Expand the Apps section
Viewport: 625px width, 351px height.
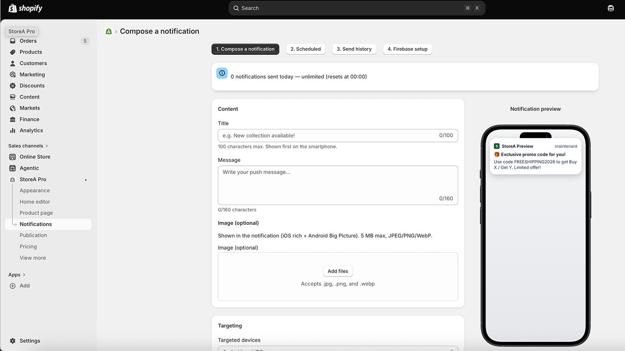point(17,275)
